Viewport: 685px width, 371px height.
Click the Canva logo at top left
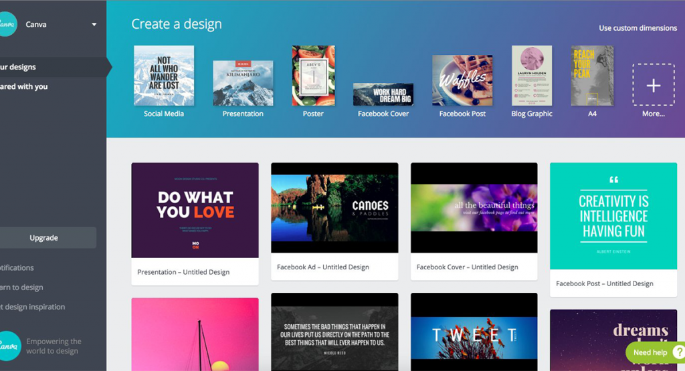tap(7, 24)
